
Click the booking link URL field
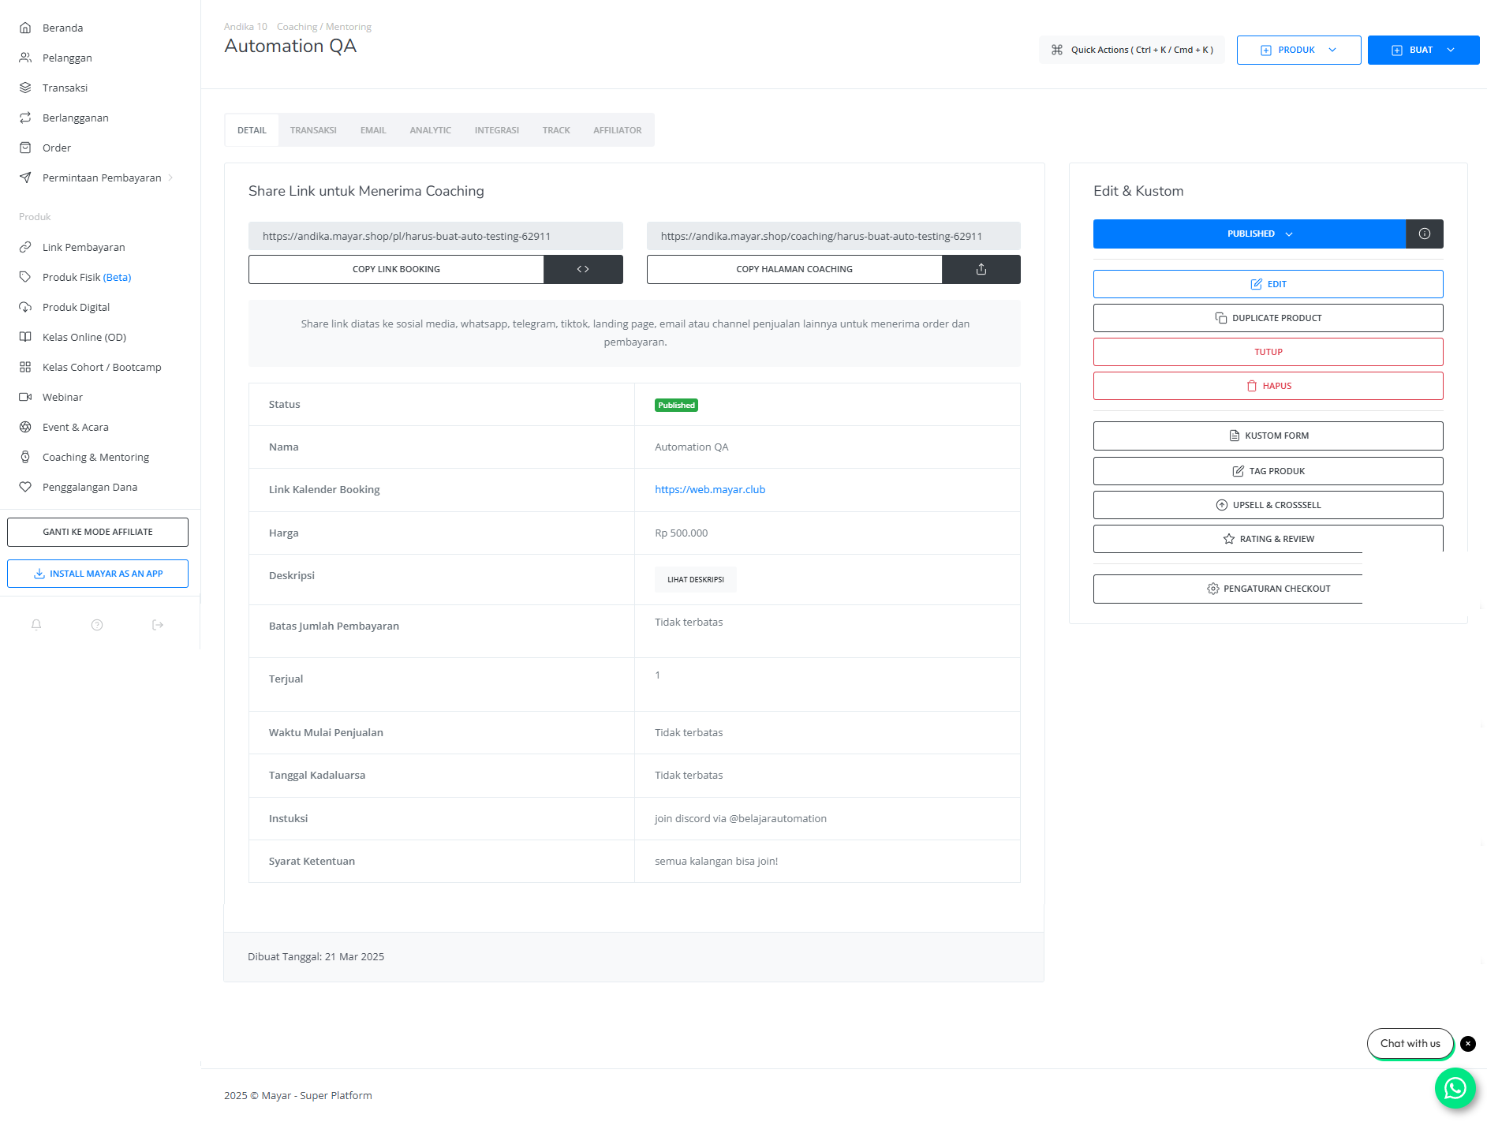click(435, 236)
